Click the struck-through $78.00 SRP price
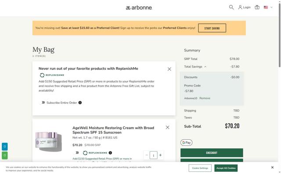281x174 pixels. point(93,145)
